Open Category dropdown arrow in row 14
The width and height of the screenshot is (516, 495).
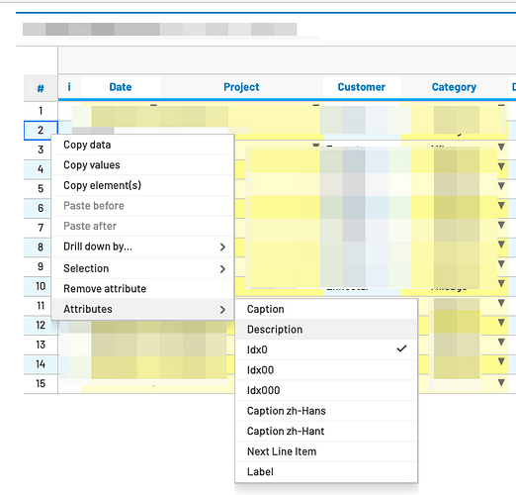coord(501,361)
